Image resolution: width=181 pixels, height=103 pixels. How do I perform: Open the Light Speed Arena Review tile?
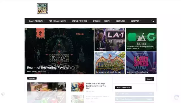coord(141,63)
